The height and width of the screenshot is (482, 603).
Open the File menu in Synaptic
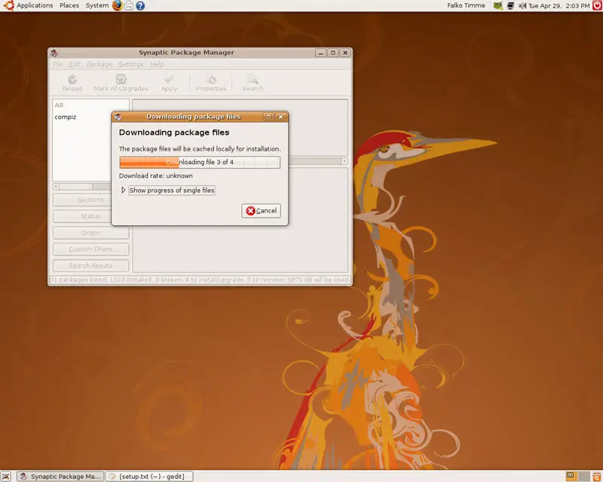point(57,64)
